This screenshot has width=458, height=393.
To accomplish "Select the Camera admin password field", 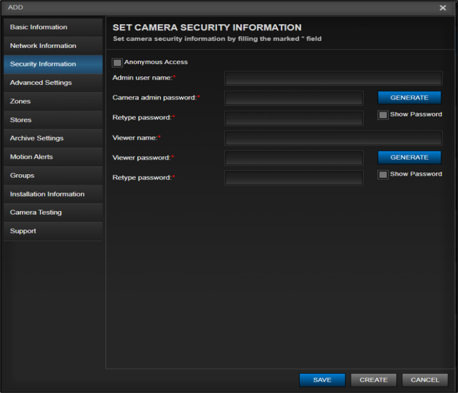I will point(294,98).
